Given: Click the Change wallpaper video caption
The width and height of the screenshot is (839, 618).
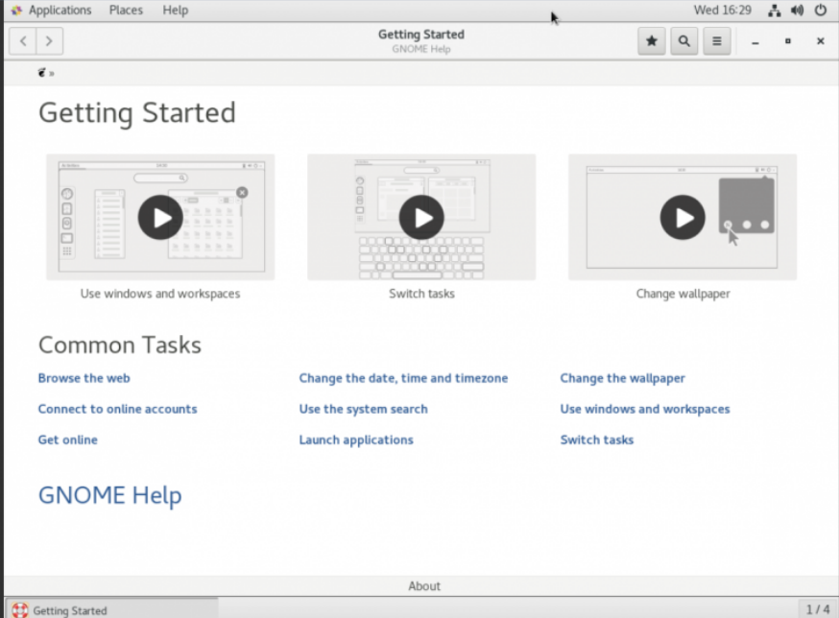Looking at the screenshot, I should pyautogui.click(x=683, y=294).
